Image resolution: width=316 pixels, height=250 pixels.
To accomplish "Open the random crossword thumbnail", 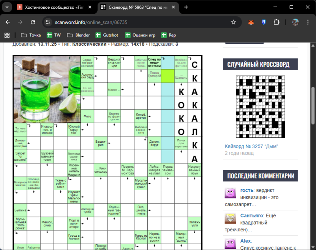I will click(x=261, y=107).
